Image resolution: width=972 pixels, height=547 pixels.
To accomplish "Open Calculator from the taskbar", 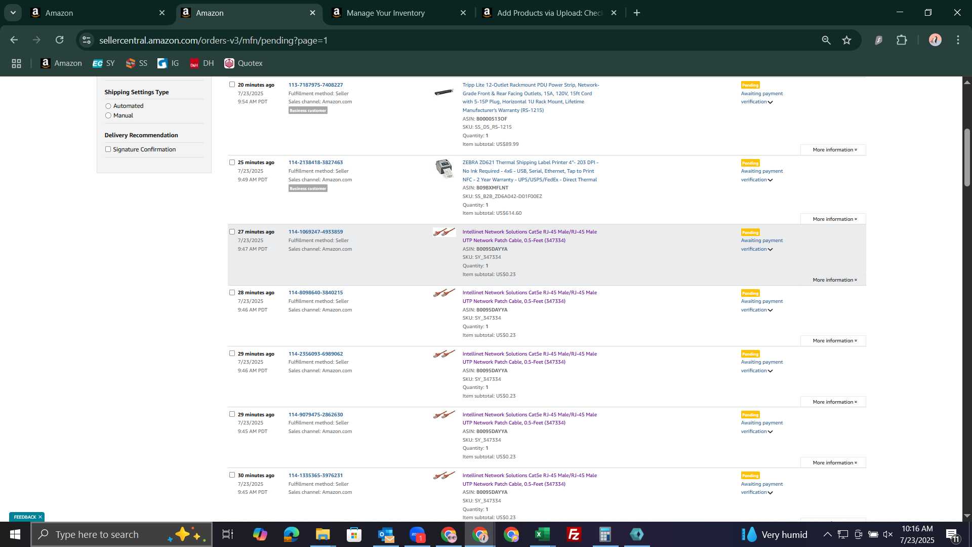I will tap(605, 534).
